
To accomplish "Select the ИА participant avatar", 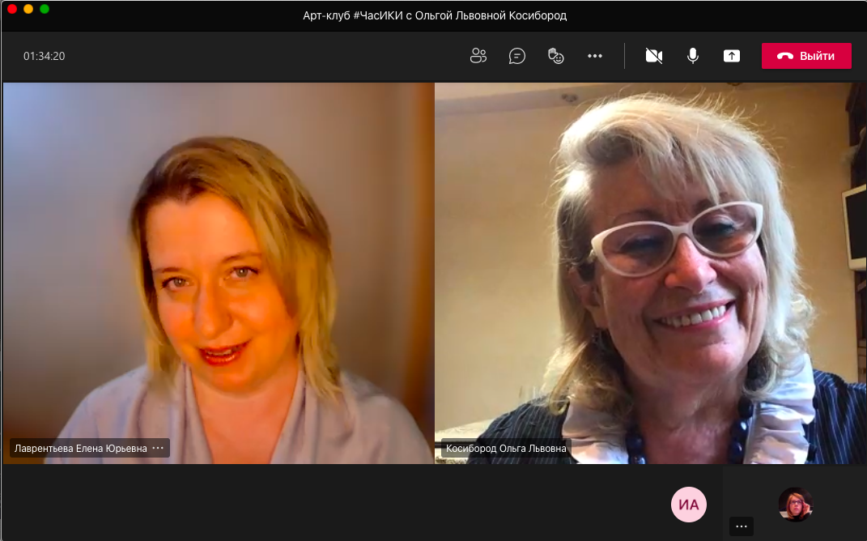I will 689,505.
